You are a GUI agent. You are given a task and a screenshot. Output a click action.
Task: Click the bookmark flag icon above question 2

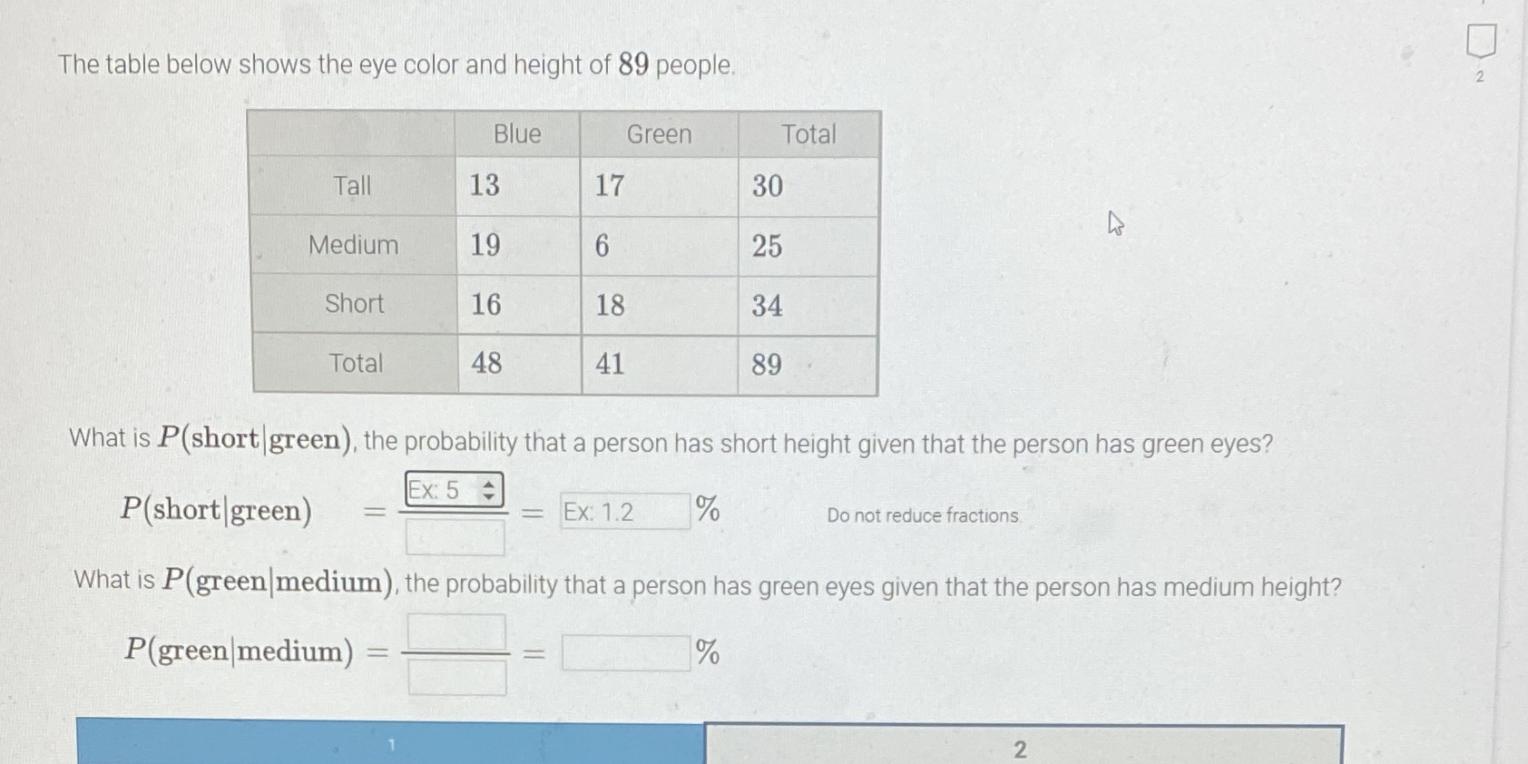(1481, 41)
